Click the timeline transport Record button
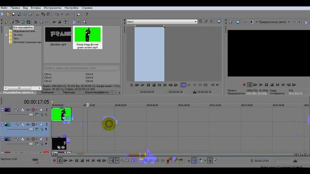Screen dimensions: 310x174 tap(54, 160)
